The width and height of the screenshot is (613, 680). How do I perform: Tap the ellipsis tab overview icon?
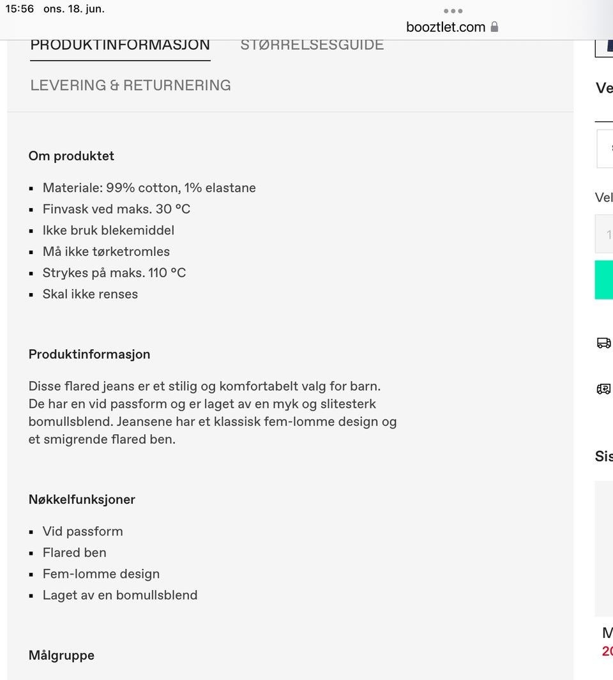point(453,10)
